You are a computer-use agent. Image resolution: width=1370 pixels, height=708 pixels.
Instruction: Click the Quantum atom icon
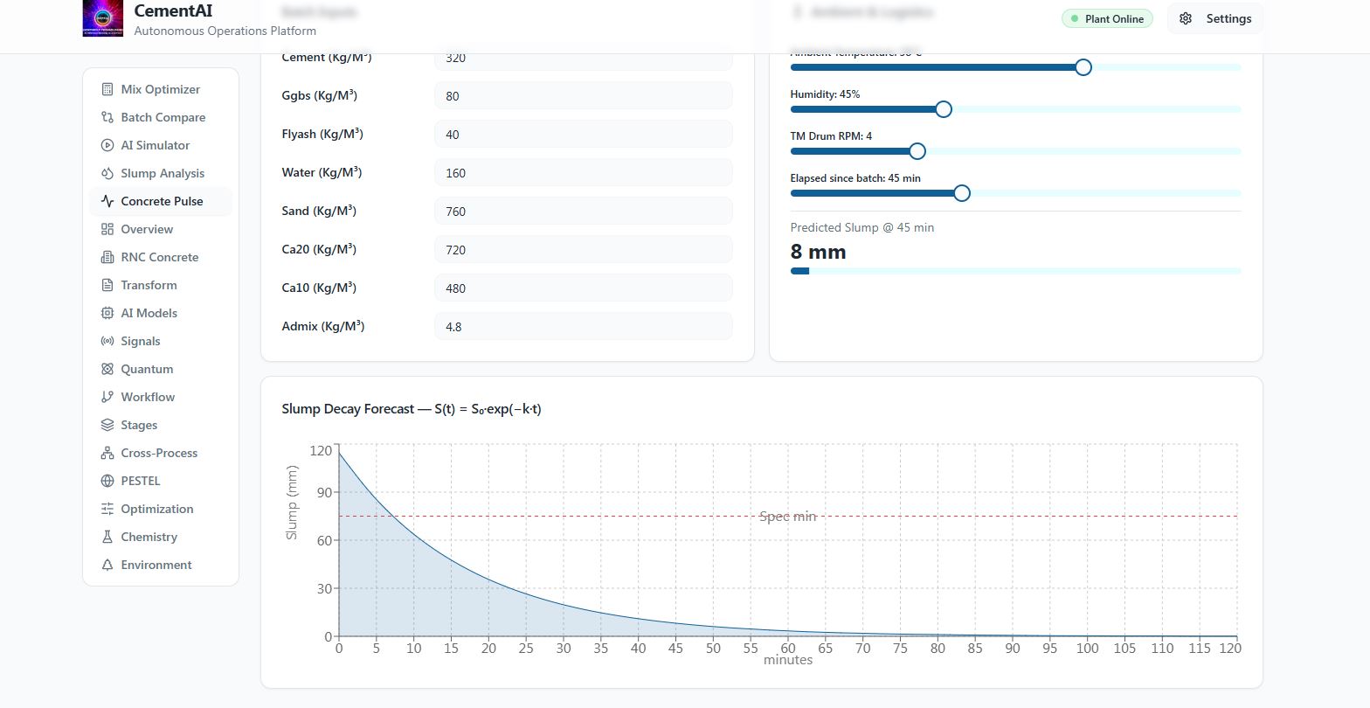(x=107, y=369)
